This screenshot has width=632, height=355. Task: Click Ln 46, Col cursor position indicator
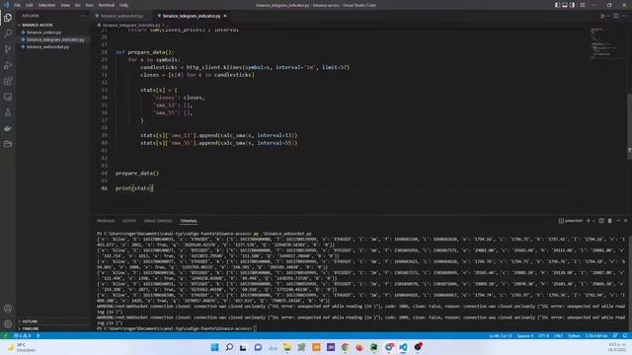[501, 335]
